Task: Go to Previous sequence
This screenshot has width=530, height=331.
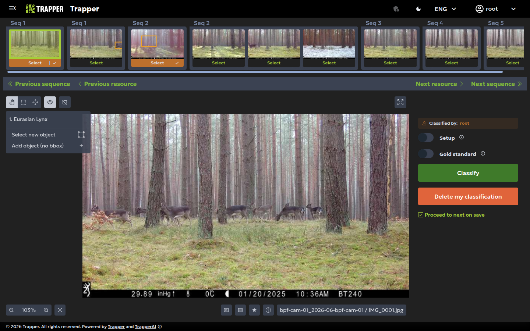Action: pyautogui.click(x=39, y=84)
